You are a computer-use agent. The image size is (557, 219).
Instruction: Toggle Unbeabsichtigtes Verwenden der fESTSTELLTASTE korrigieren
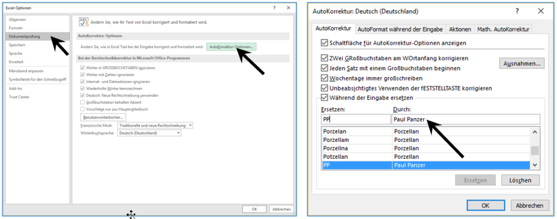tap(324, 87)
